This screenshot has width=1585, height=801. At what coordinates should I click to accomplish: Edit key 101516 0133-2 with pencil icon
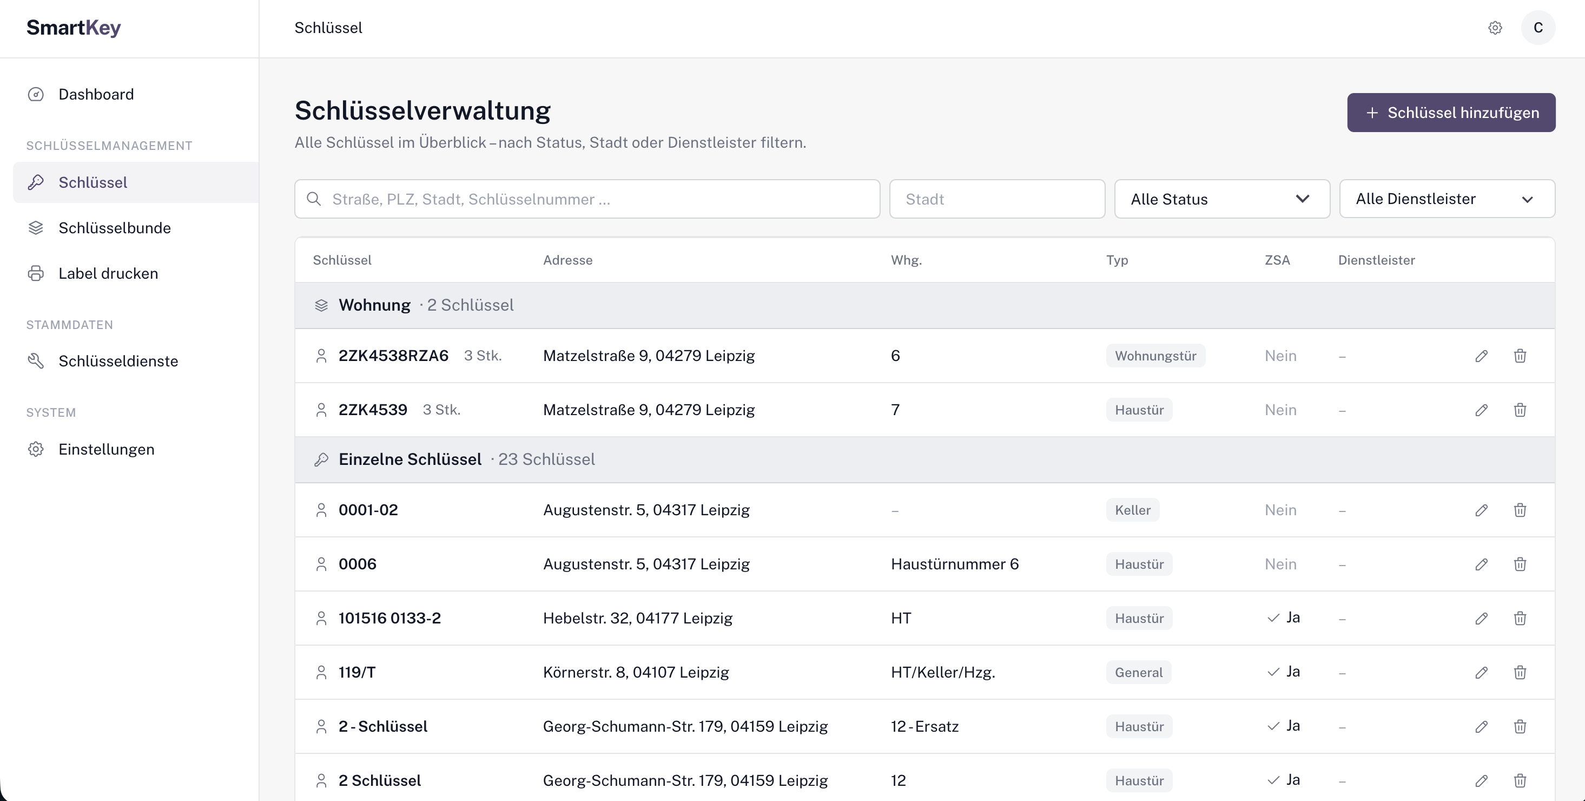(x=1481, y=618)
